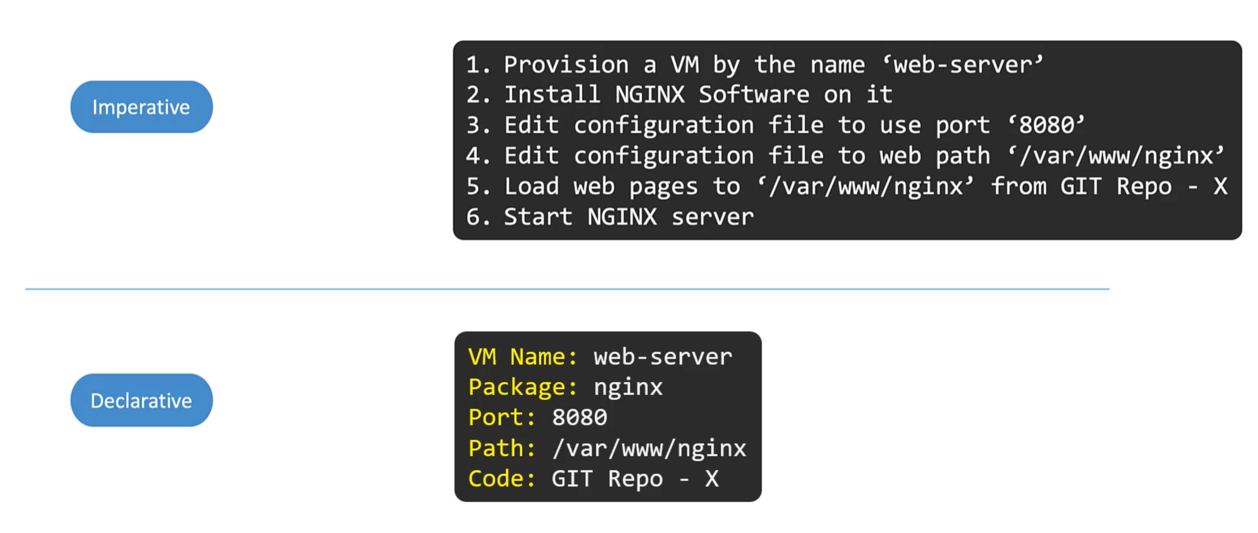The width and height of the screenshot is (1258, 533).
Task: Click the 'Path:' yellow key label
Action: point(502,448)
